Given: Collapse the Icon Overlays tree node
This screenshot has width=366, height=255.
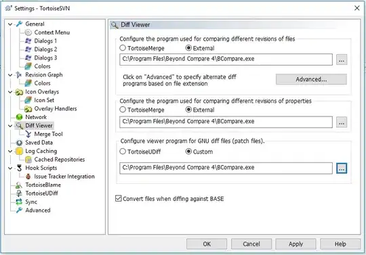Looking at the screenshot, I should pos(10,92).
